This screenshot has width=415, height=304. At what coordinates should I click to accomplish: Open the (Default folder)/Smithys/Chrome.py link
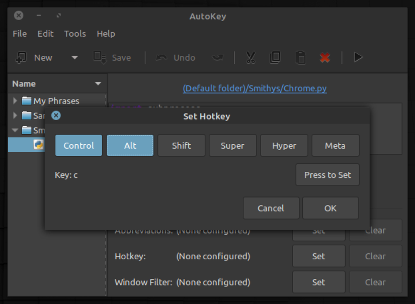254,88
